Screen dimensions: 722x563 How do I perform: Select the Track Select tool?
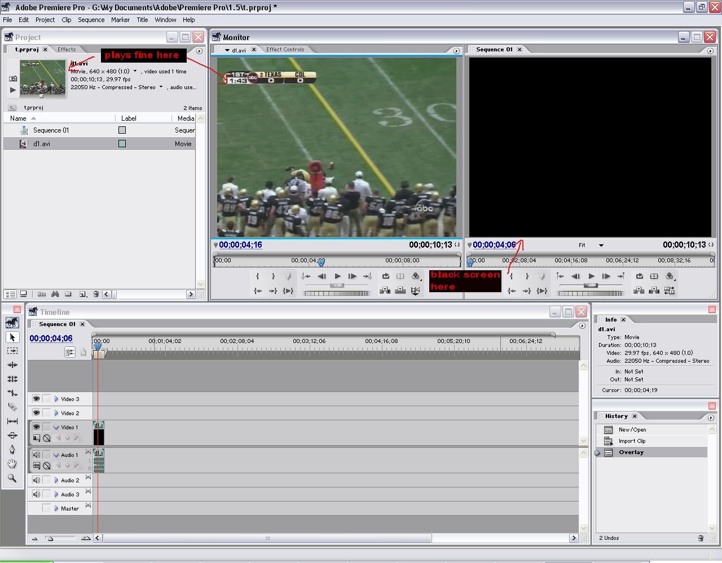[12, 350]
